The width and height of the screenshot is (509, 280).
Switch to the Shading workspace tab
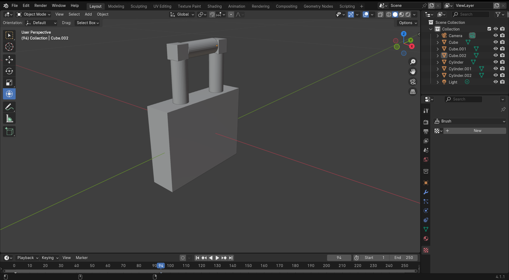[214, 6]
